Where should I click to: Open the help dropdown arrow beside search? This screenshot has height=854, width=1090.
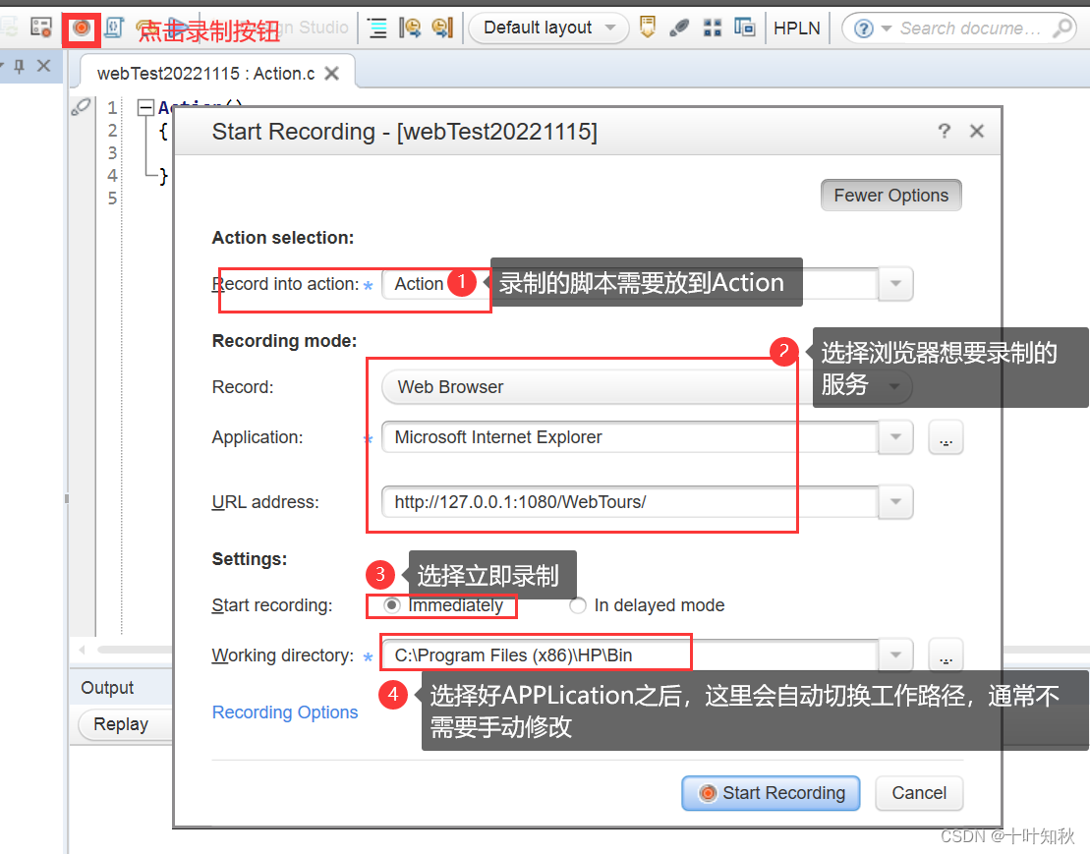(886, 28)
